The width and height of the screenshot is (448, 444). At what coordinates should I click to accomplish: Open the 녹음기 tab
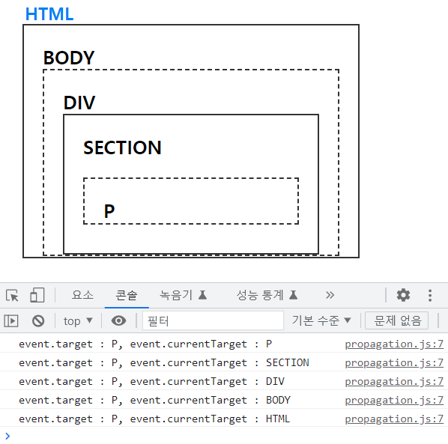[x=183, y=295]
